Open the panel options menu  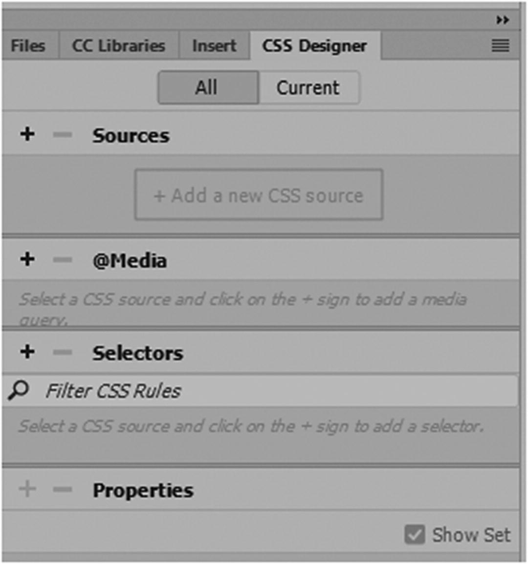[500, 46]
